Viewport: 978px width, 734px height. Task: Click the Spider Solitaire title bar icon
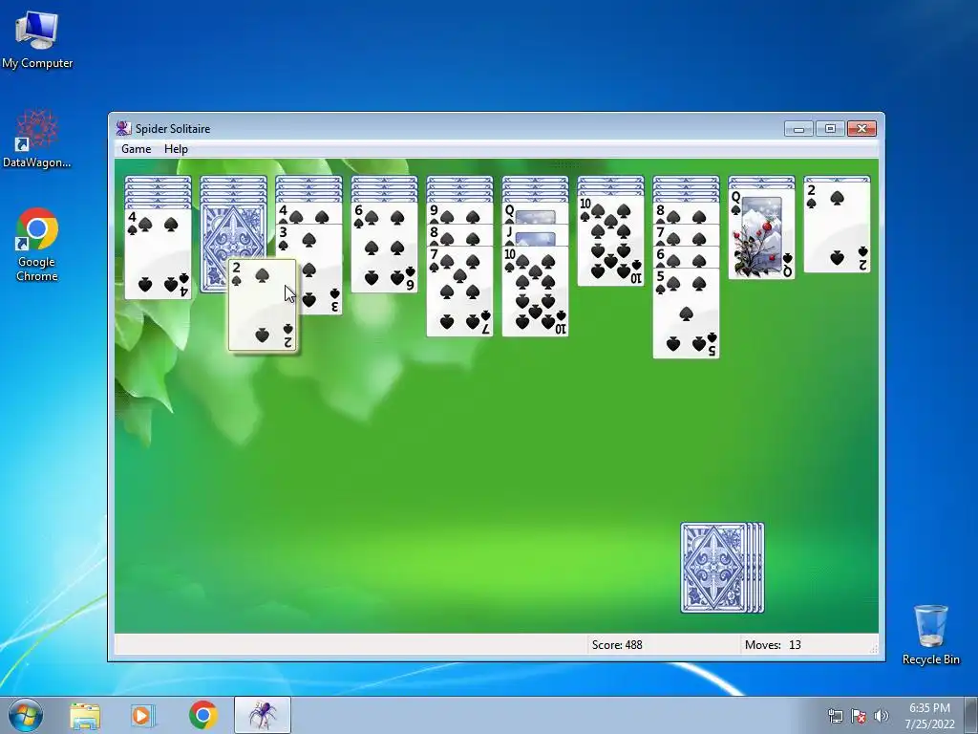coord(123,129)
